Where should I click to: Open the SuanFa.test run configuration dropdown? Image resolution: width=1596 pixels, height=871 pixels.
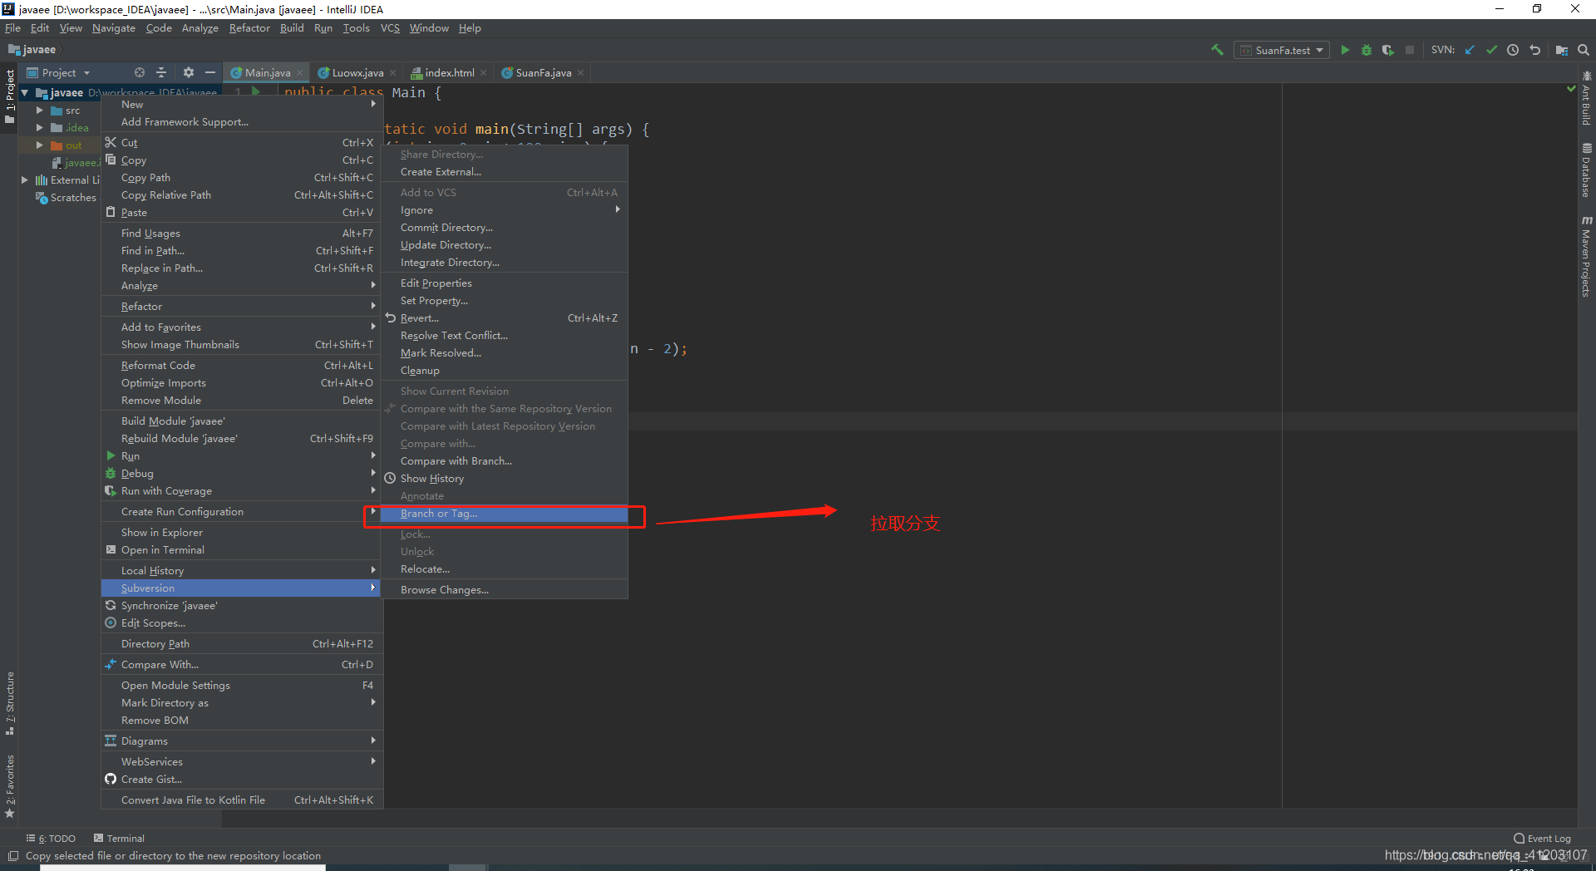pyautogui.click(x=1282, y=50)
